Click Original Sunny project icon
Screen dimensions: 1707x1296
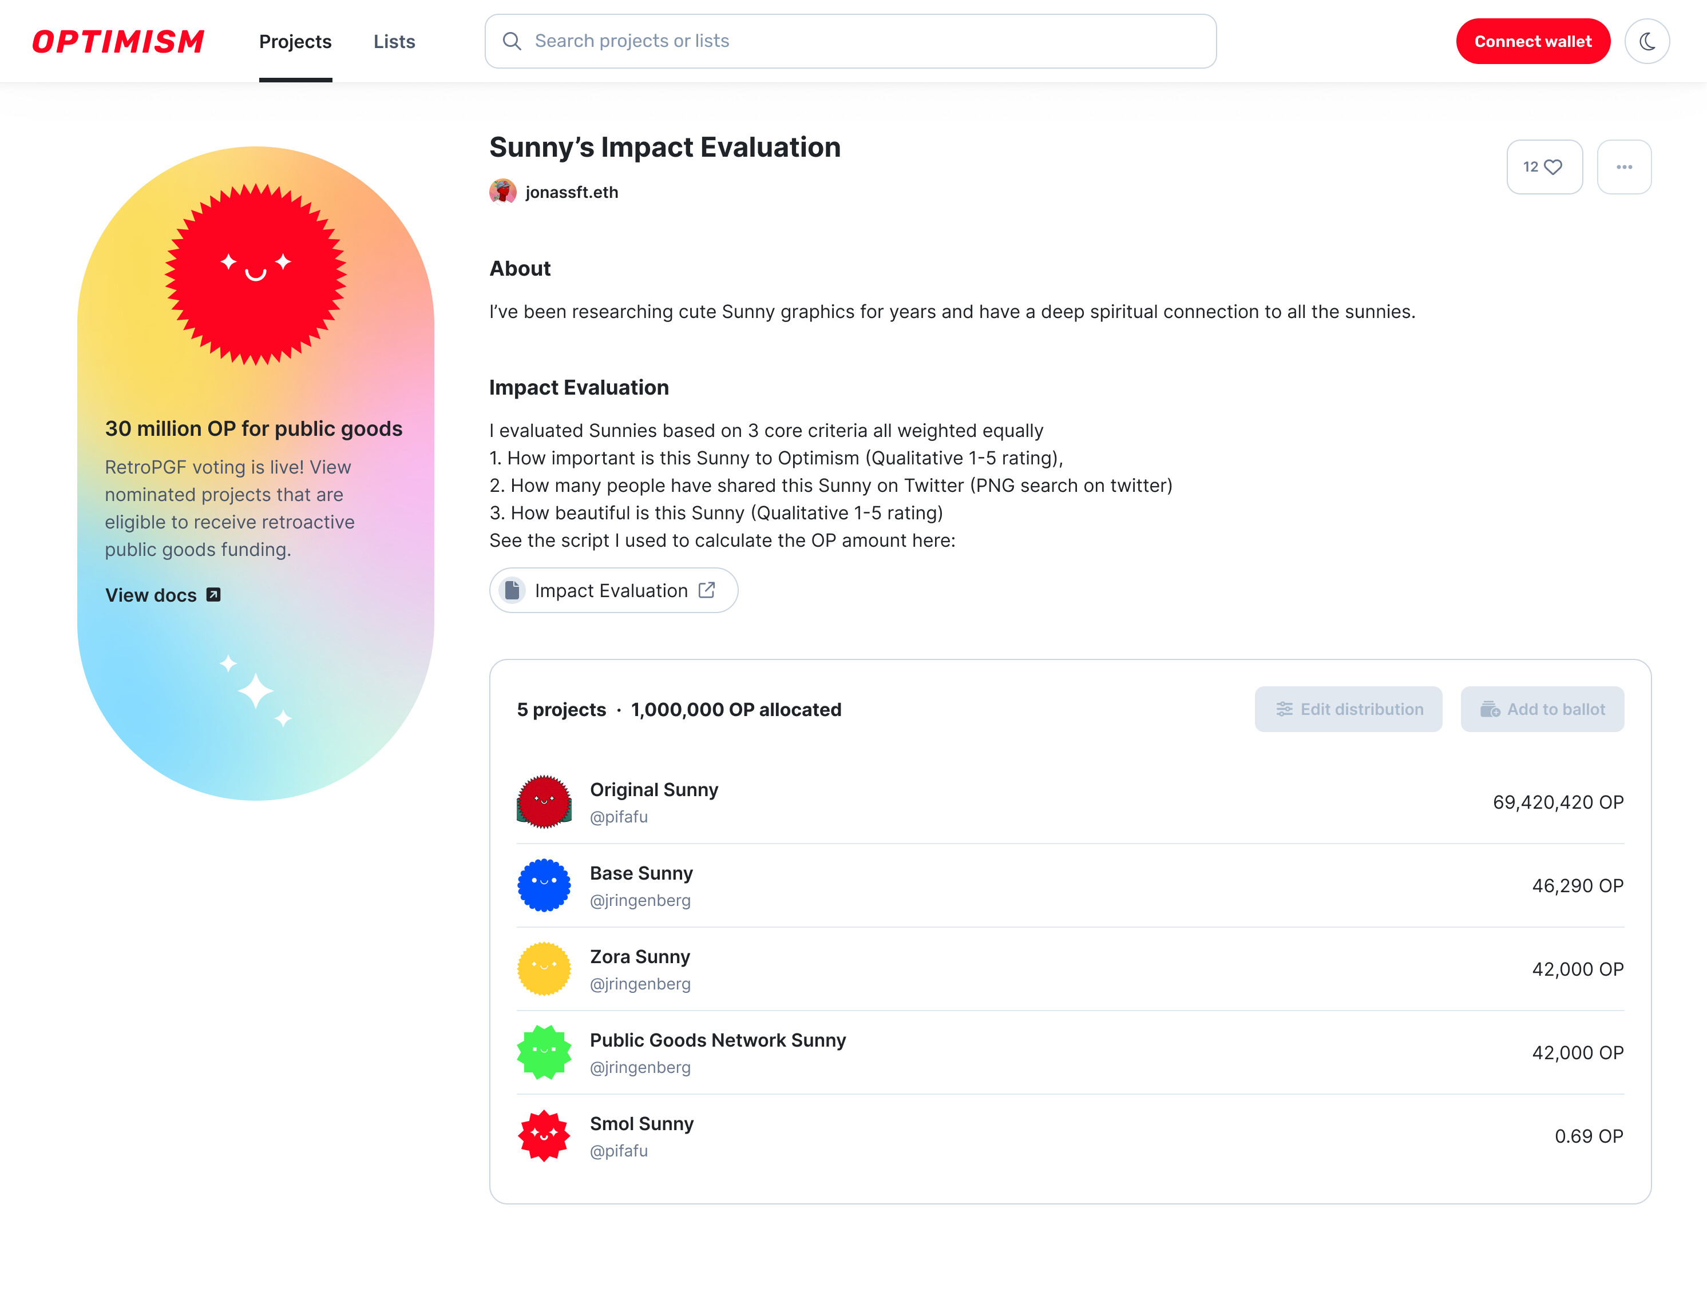pyautogui.click(x=544, y=801)
